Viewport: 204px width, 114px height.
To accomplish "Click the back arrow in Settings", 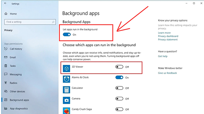I will point(6,4).
